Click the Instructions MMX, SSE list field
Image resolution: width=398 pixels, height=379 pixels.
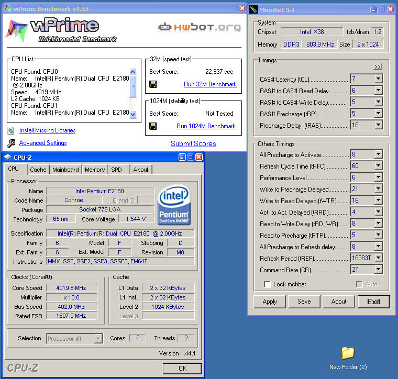coord(120,261)
